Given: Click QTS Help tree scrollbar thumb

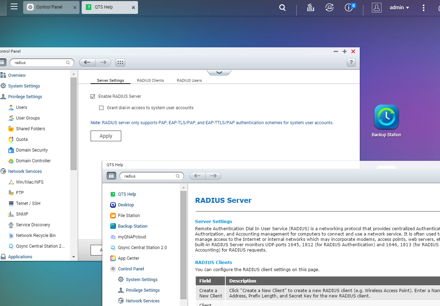Looking at the screenshot, I should (184, 245).
